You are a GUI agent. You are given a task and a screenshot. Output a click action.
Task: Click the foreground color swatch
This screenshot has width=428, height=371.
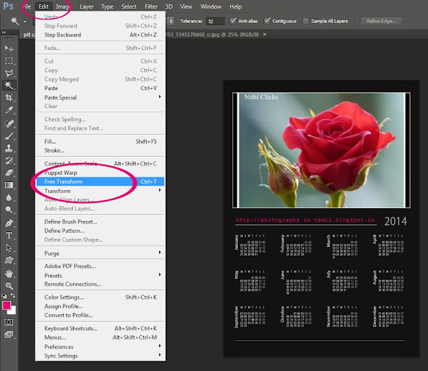click(6, 306)
